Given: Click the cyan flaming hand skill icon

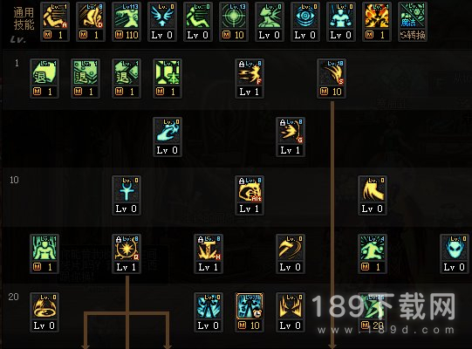Looking at the screenshot, I should click(x=168, y=137).
